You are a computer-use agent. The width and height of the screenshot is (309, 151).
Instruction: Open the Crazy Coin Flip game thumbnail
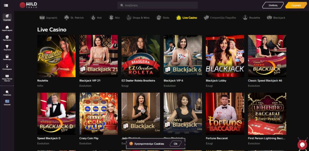(99, 114)
